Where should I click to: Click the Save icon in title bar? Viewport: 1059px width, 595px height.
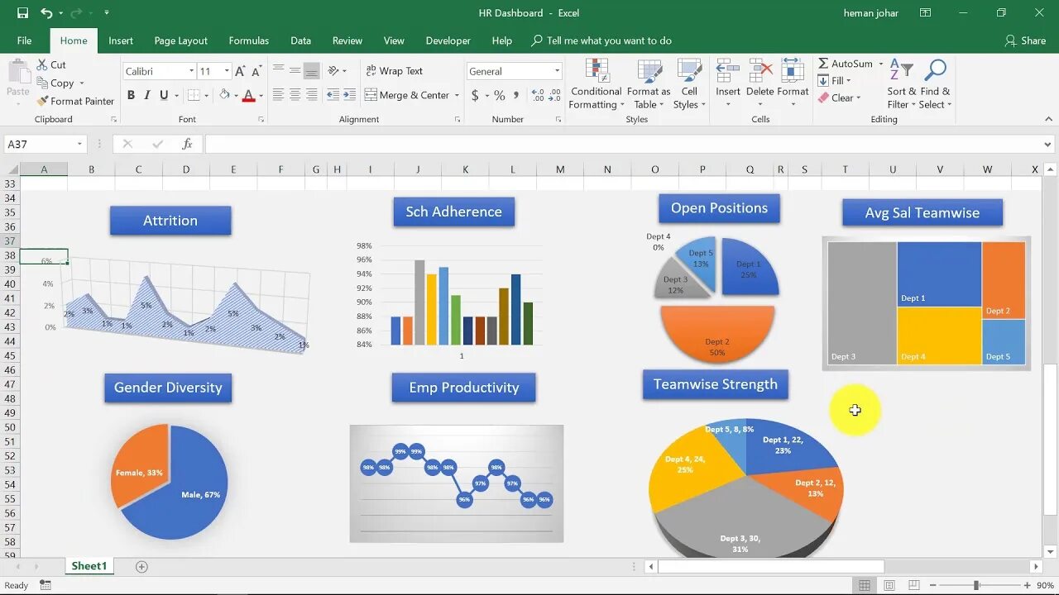coord(22,13)
